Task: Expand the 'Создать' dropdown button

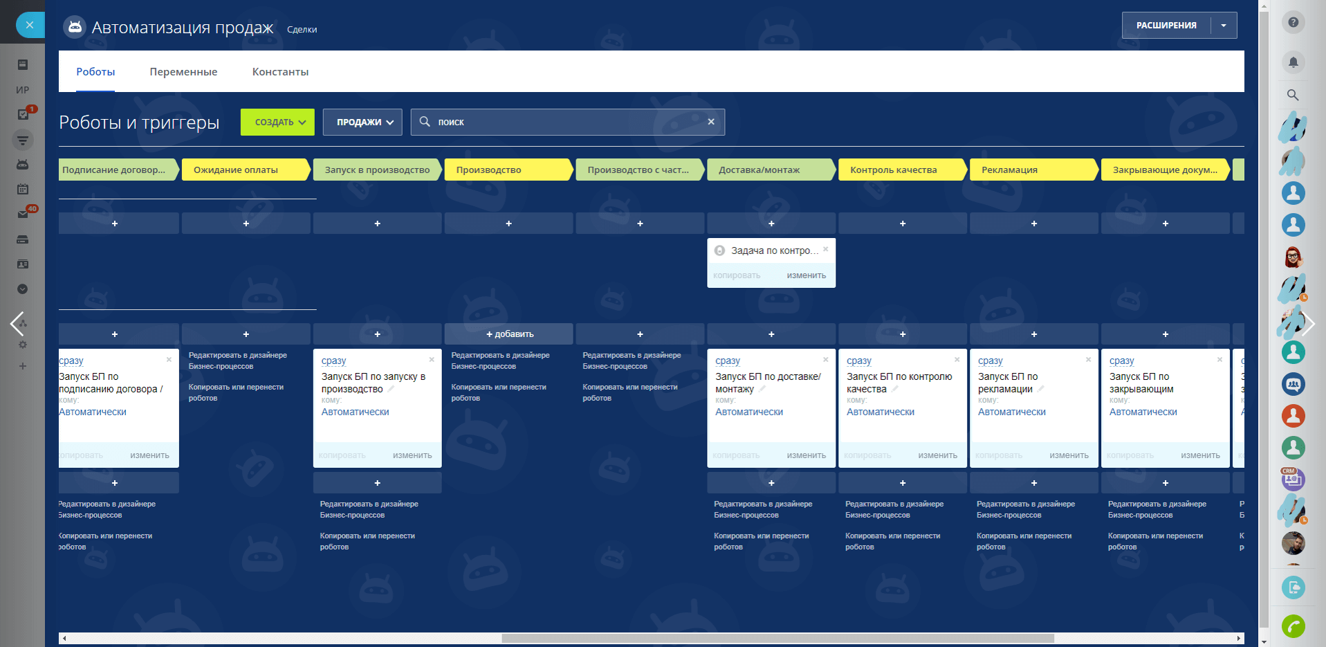Action: click(277, 122)
